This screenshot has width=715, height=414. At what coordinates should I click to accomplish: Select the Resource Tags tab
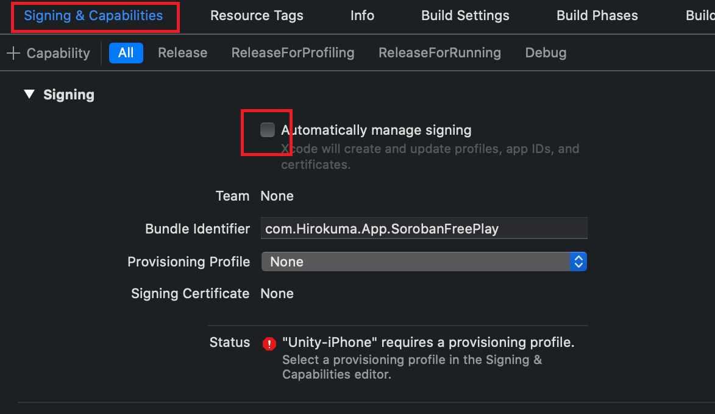coord(257,15)
